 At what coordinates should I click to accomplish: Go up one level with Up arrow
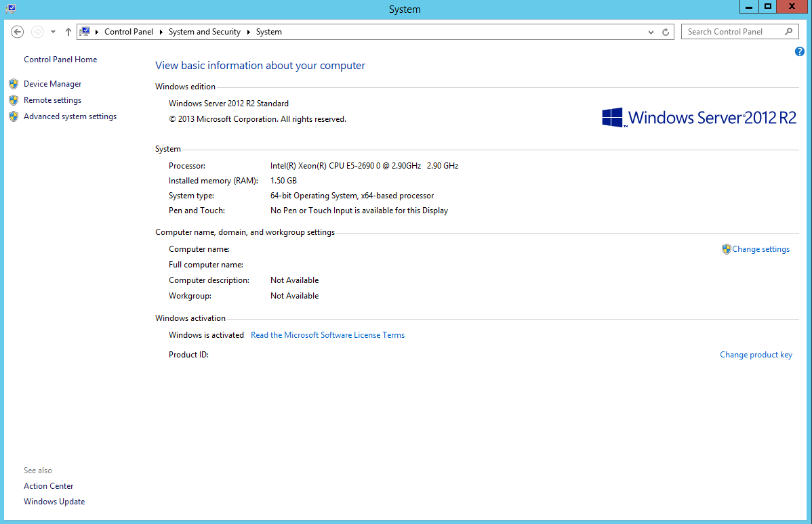coord(68,32)
